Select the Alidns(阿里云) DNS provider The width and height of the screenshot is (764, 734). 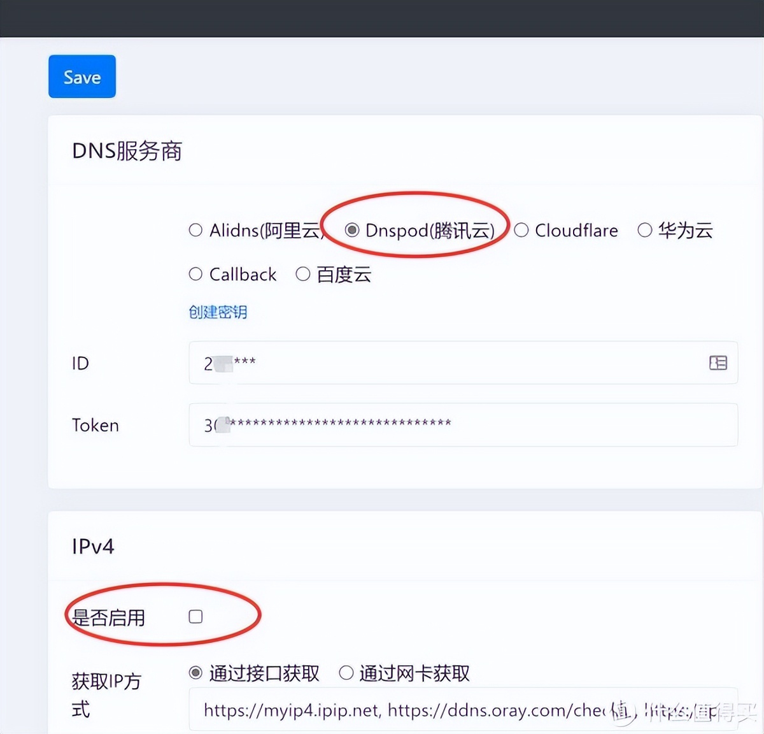(195, 230)
